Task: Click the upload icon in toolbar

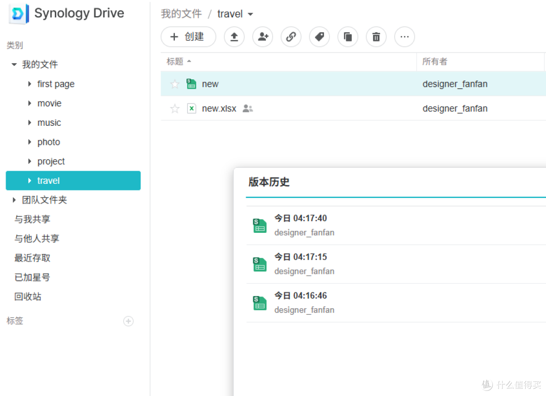Action: click(234, 37)
